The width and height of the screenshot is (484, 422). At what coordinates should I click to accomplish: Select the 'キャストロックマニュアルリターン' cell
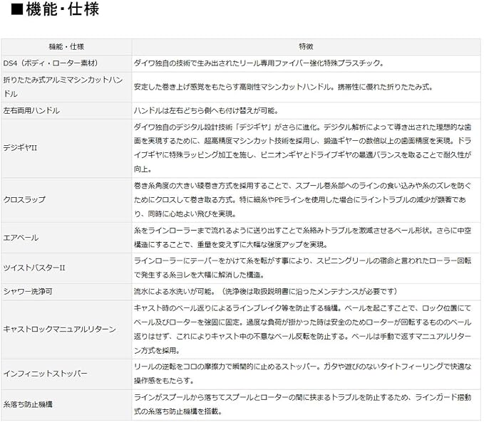coord(66,329)
